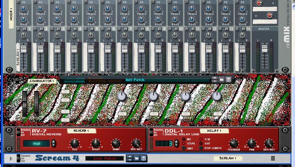Viewport: 295px width, 167px height.
Task: Click channel 13 pan knob
Action: 225,35
